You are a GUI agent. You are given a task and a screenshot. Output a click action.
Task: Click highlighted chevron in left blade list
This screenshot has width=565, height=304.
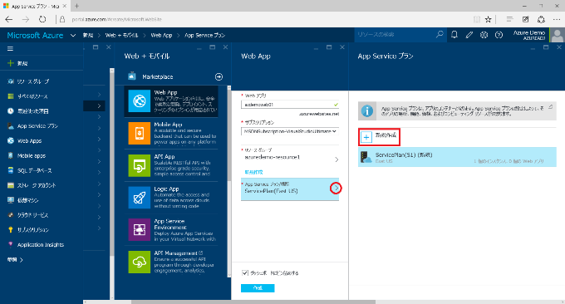tap(99, 105)
